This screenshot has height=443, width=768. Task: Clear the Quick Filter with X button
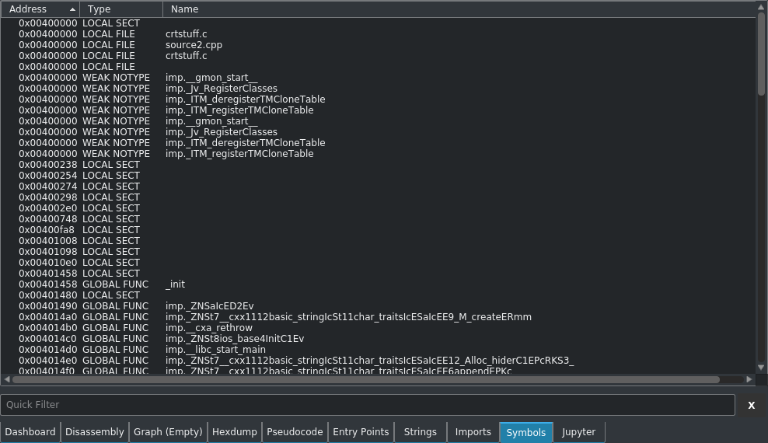752,406
